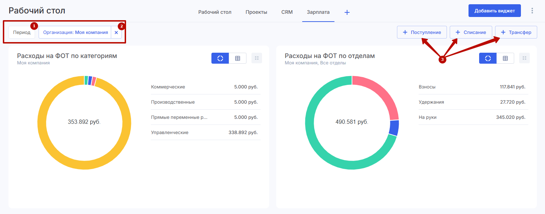Add a new Поступление transaction
Viewport: 545px width, 214px height.
pyautogui.click(x=422, y=32)
